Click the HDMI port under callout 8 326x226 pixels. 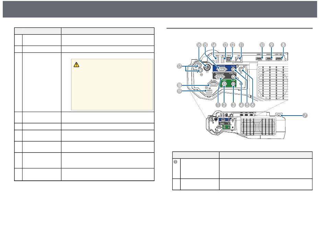pyautogui.click(x=279, y=59)
